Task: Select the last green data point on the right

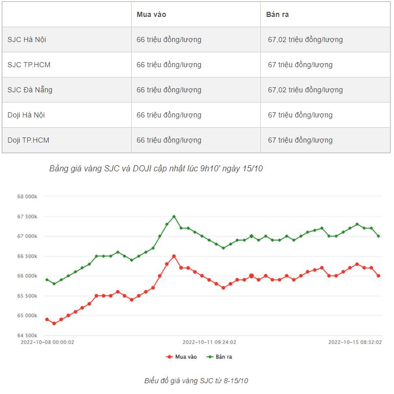Action: 379,236
